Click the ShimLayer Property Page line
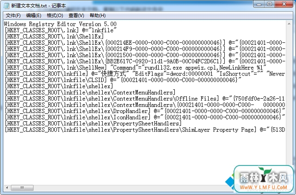Screen dimensions: 296x195 [x=145, y=130]
